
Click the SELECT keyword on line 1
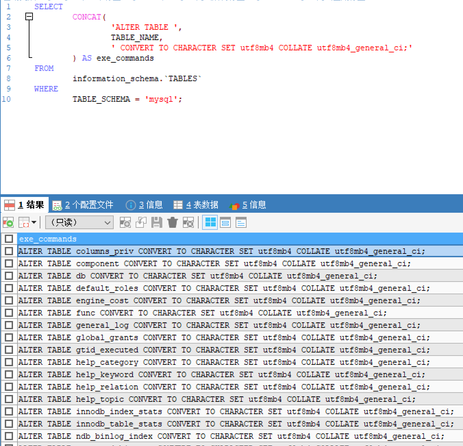coord(49,7)
